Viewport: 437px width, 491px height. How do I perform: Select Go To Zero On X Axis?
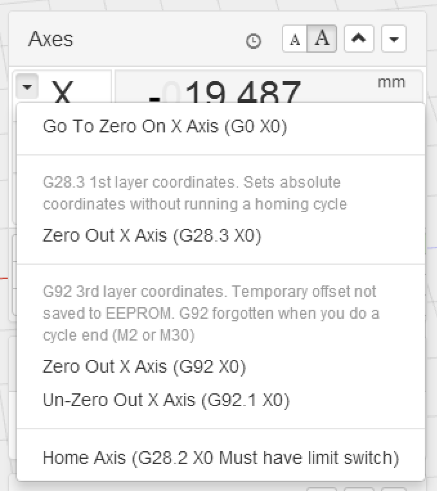click(x=165, y=127)
